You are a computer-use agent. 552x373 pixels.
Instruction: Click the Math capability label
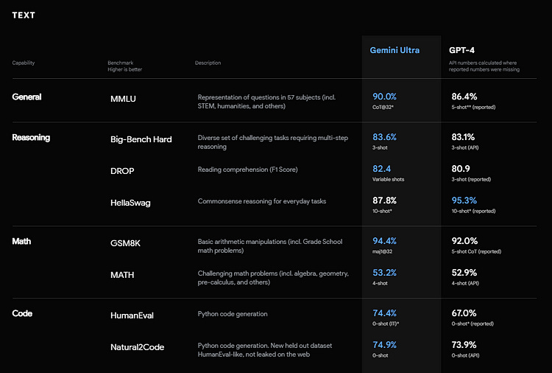click(x=21, y=241)
